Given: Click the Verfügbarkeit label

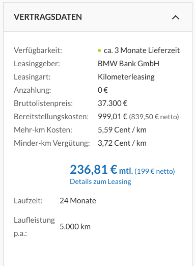Looking at the screenshot, I should coord(38,50).
